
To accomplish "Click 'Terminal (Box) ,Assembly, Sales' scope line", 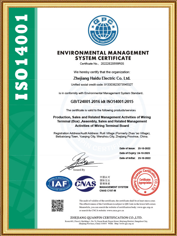I will 102,121.
